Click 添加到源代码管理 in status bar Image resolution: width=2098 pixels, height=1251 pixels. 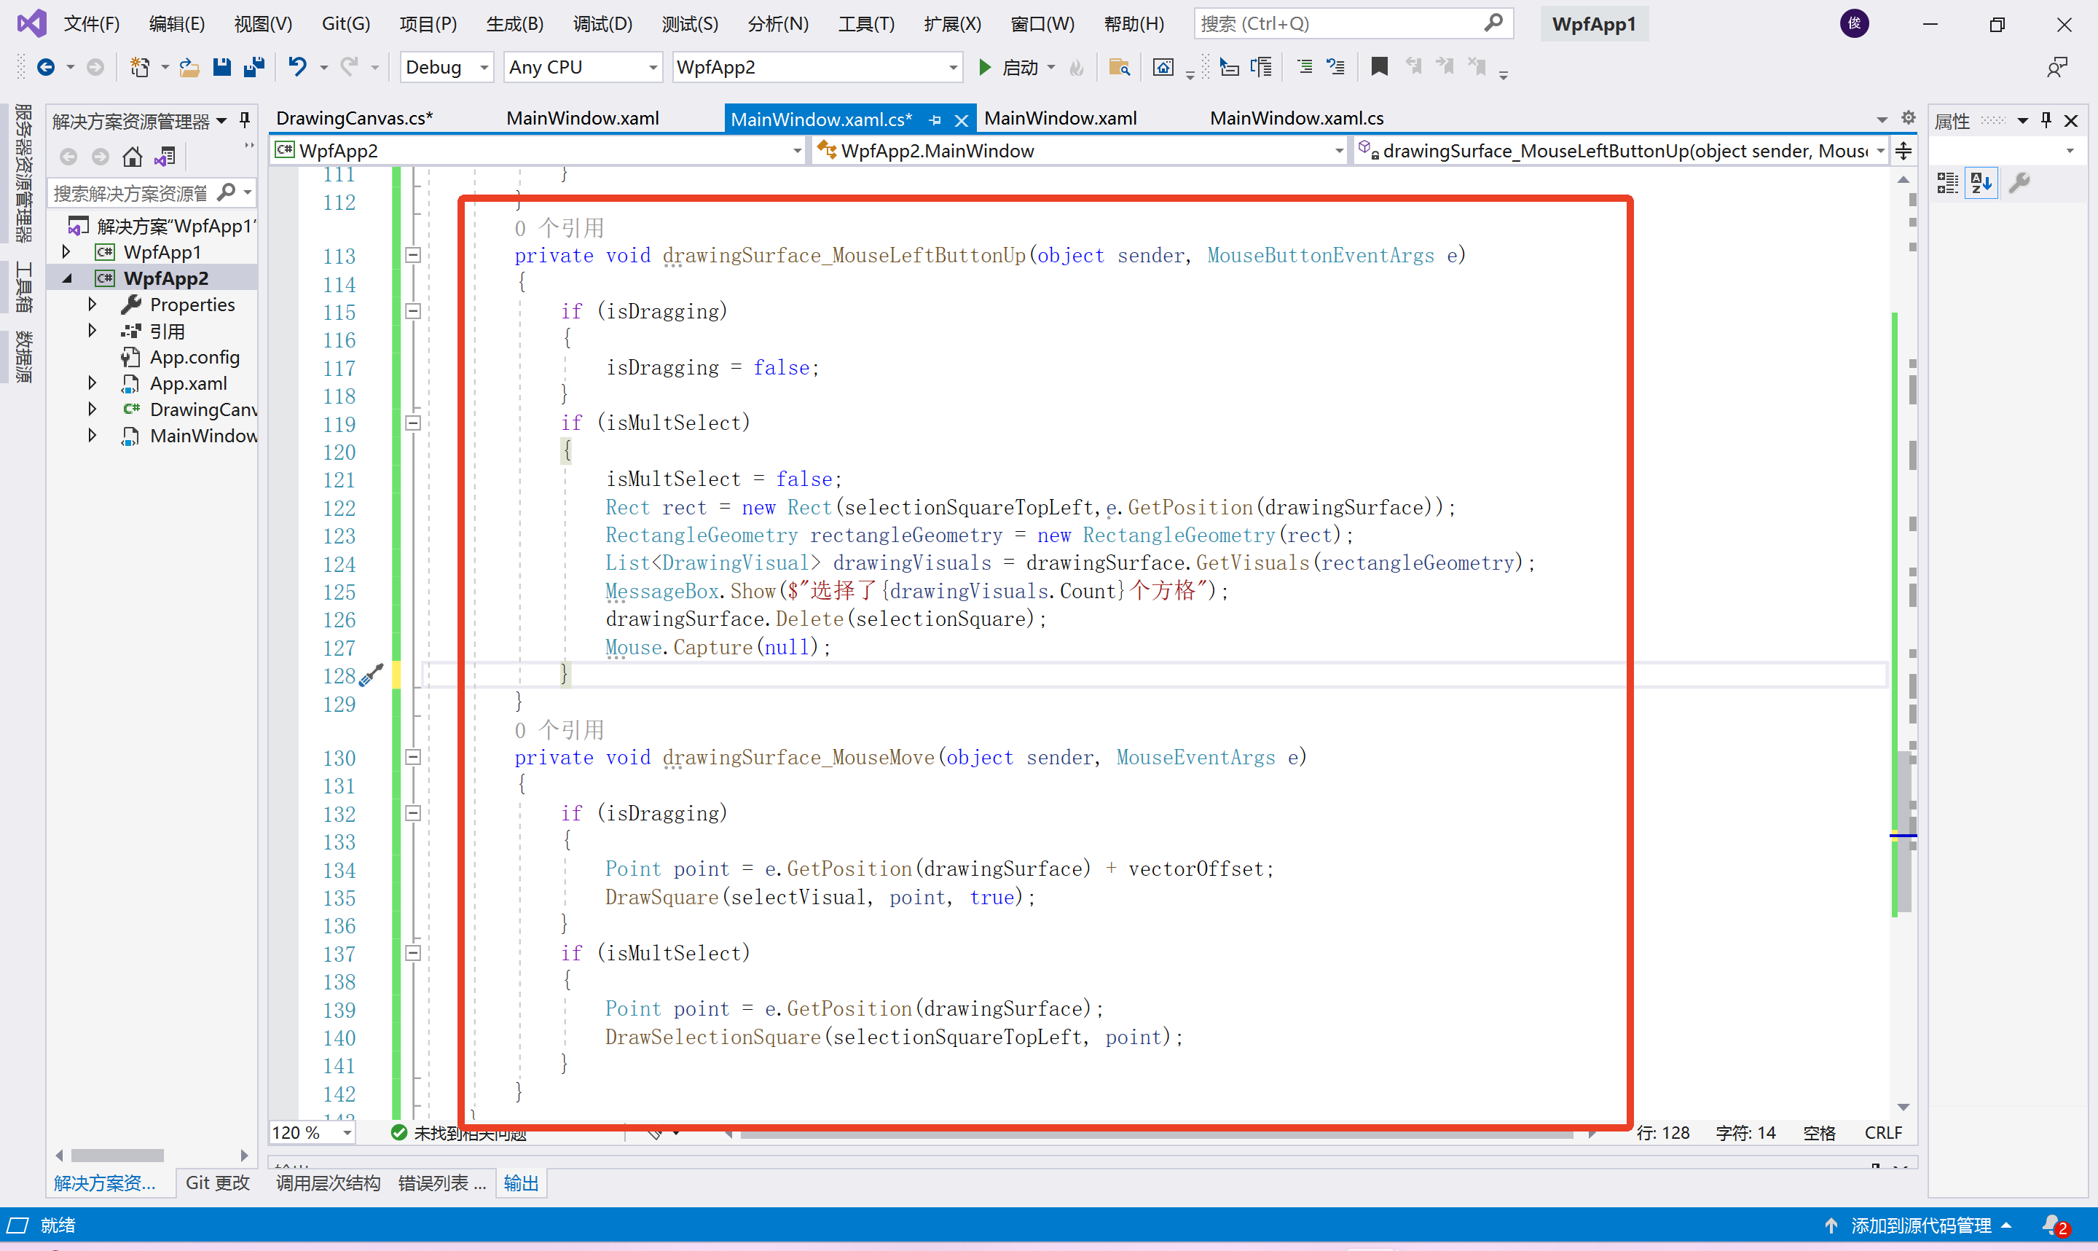pos(1920,1225)
